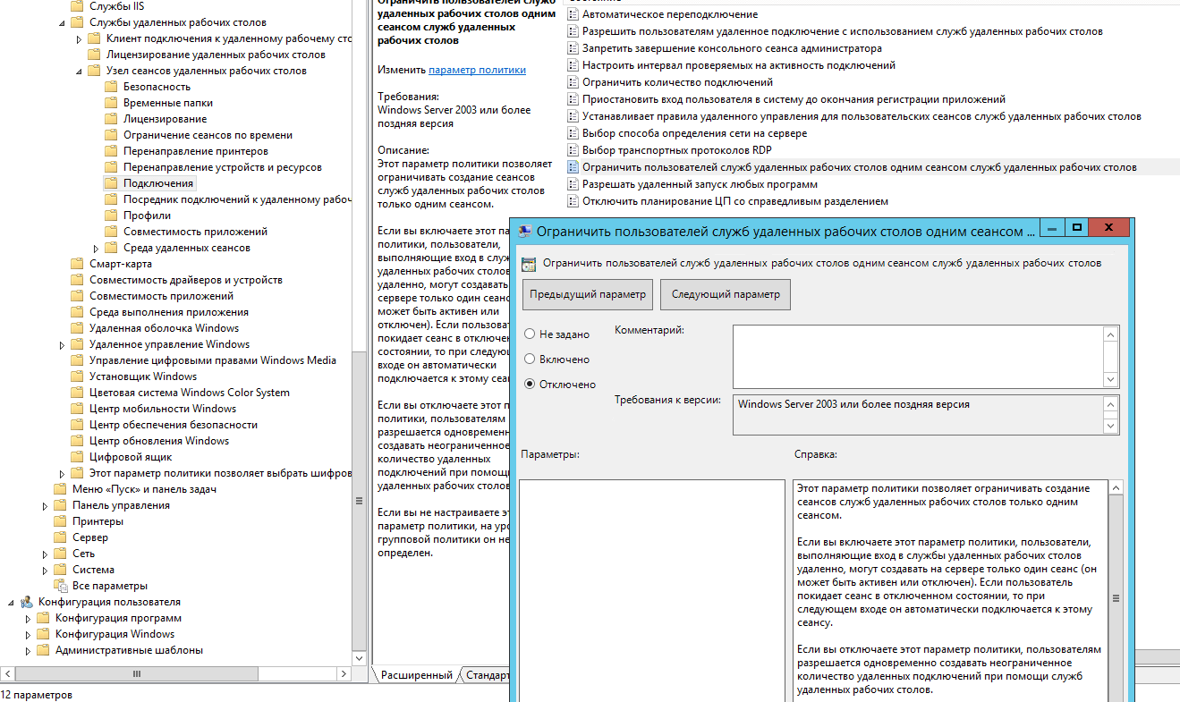1180x702 pixels.
Task: Collapse the Узел сеансов удаленных рабочих столов node
Action: (x=80, y=71)
